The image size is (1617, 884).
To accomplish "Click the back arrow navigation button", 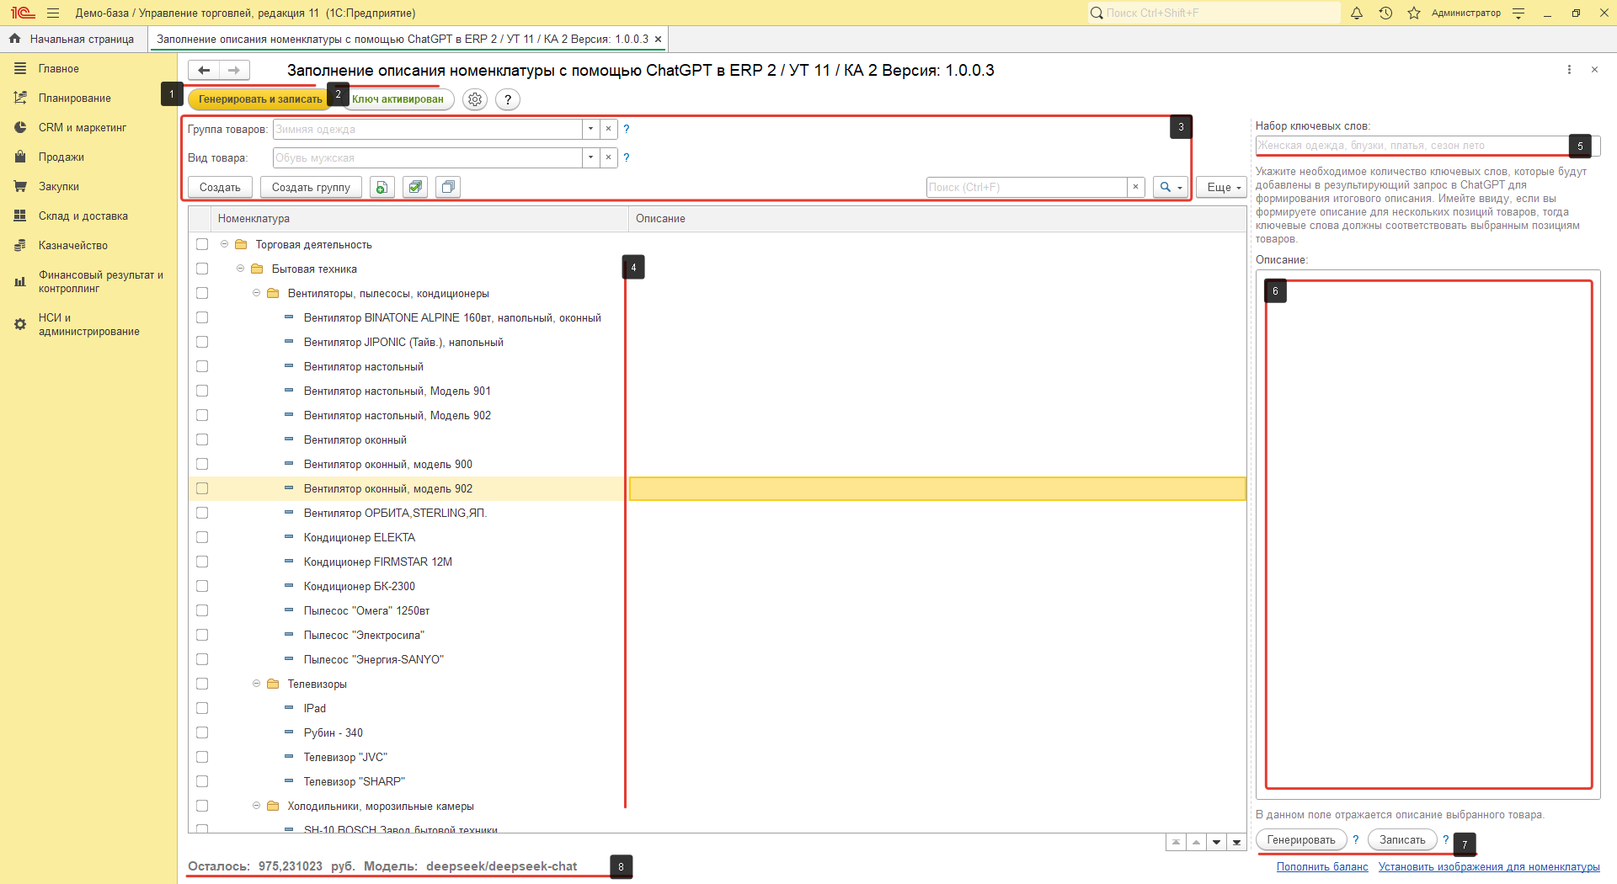I will tap(204, 71).
